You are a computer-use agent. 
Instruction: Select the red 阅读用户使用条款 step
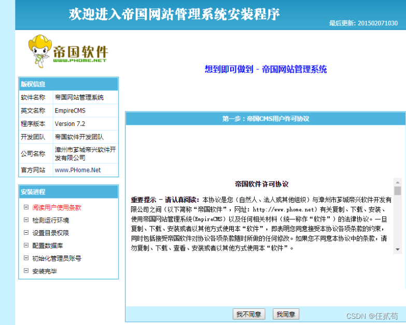[x=57, y=207]
